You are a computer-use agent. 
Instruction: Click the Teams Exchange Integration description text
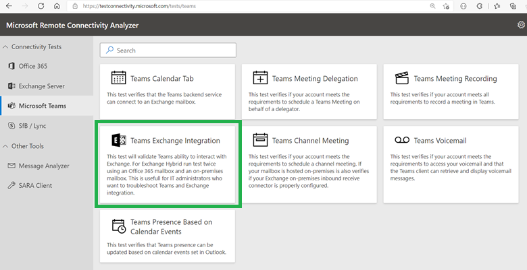click(167, 175)
